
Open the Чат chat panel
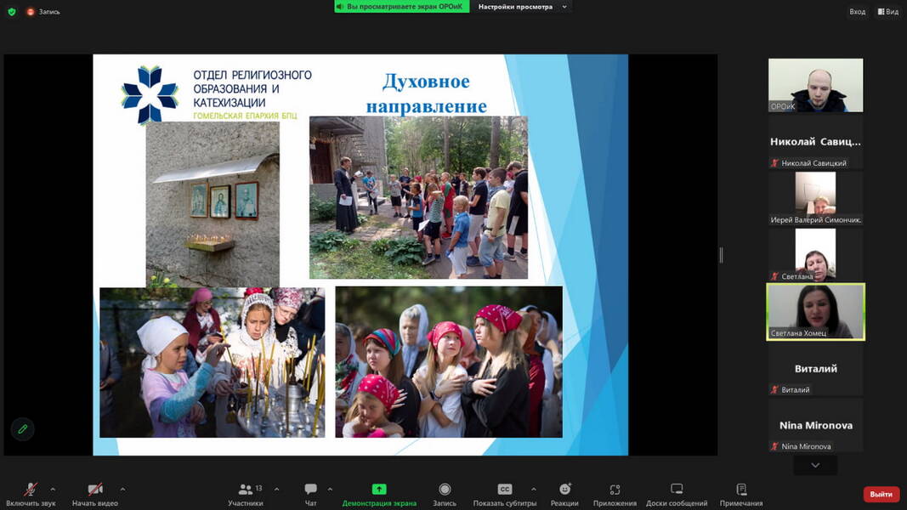point(311,494)
